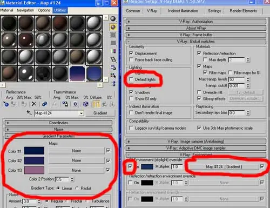Toggle Use 3ds Max photometric scale
This screenshot has width=270, height=208.
[x=199, y=128]
